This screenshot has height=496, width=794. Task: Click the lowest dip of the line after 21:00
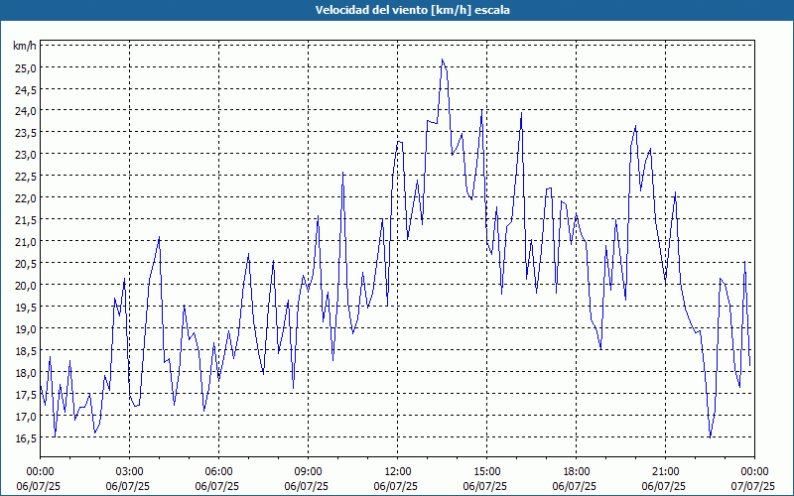[x=710, y=436]
